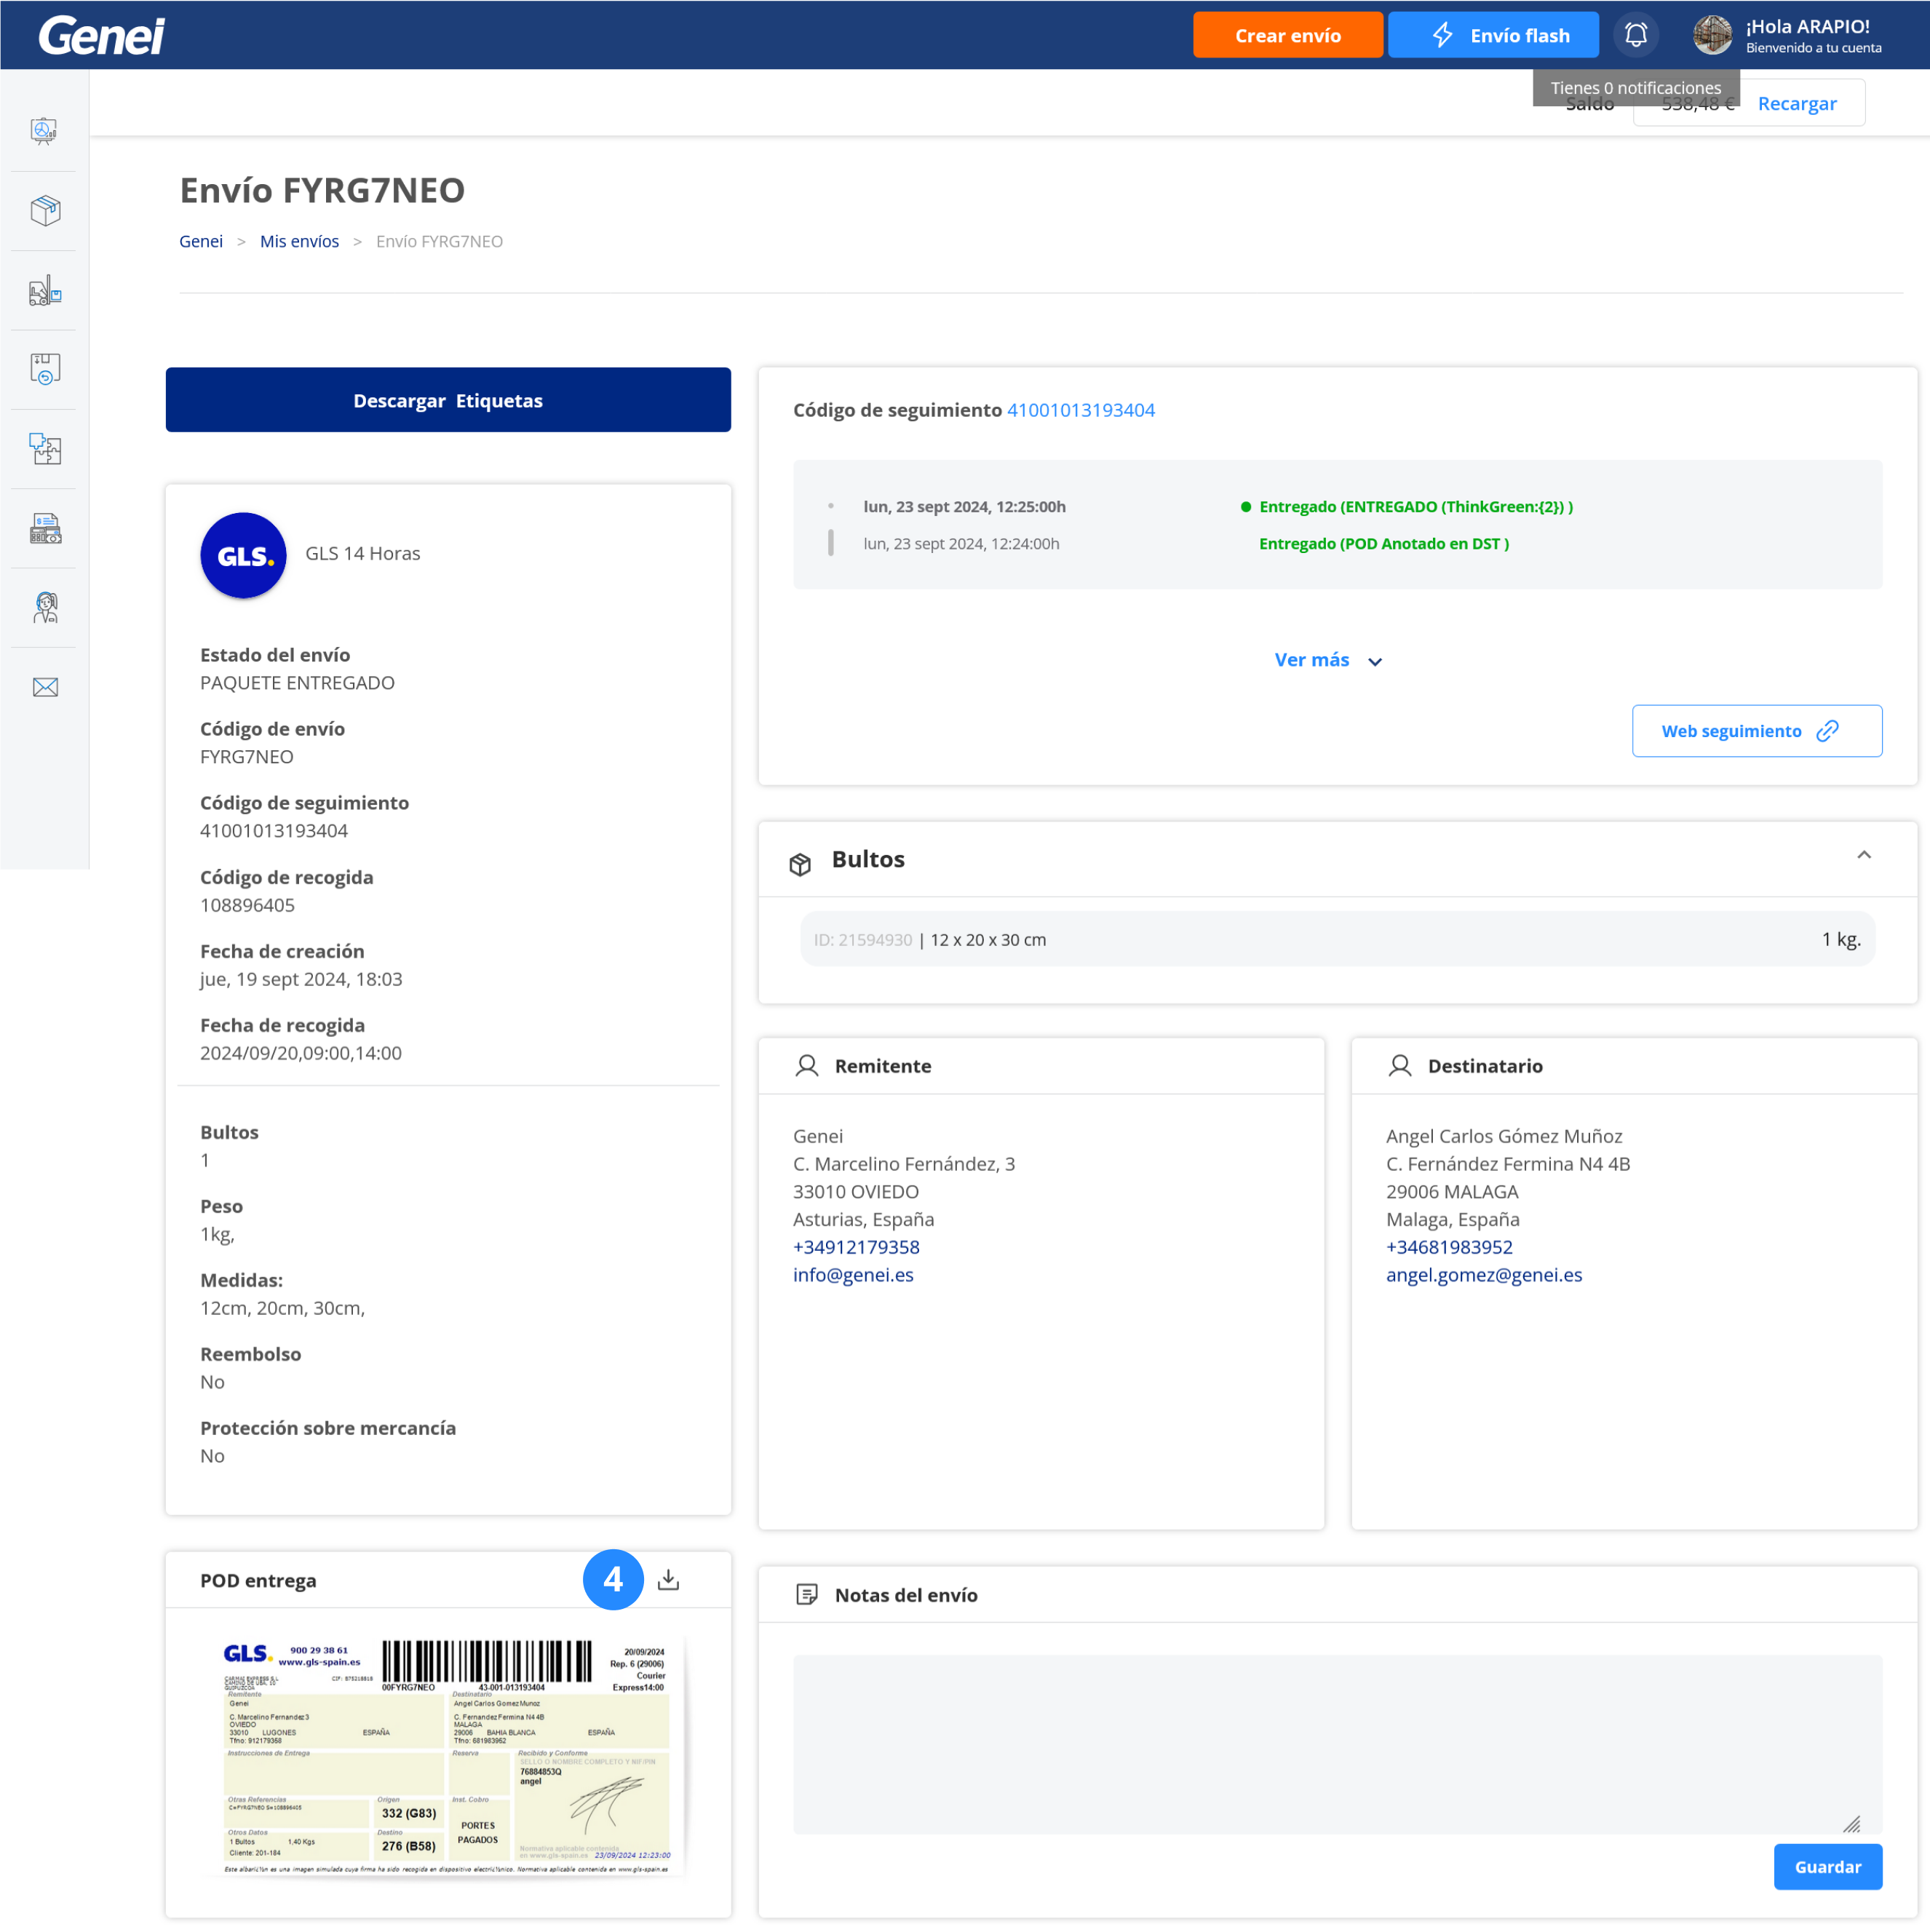Save the notes with Guardar
The width and height of the screenshot is (1930, 1932).
tap(1827, 1867)
